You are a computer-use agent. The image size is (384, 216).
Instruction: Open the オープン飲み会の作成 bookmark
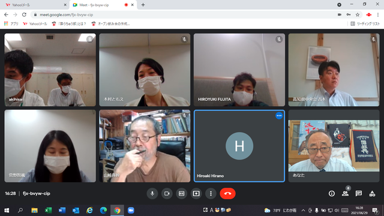click(x=110, y=24)
